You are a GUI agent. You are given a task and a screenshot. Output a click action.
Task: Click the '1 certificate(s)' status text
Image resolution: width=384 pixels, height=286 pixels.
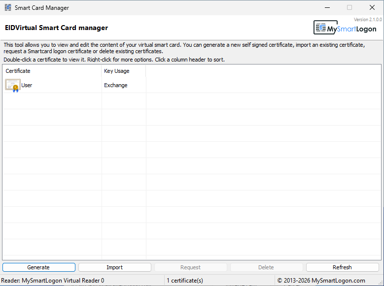pyautogui.click(x=185, y=281)
